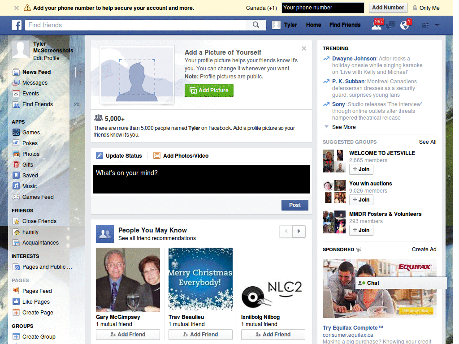Open the Canada (+1) country selector
The height and width of the screenshot is (344, 459).
261,8
